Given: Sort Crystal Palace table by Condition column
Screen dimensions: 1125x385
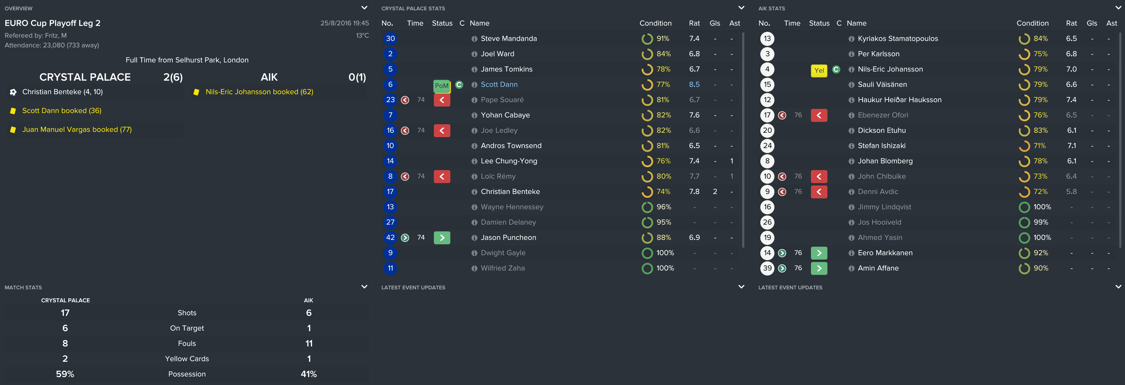Looking at the screenshot, I should 655,23.
